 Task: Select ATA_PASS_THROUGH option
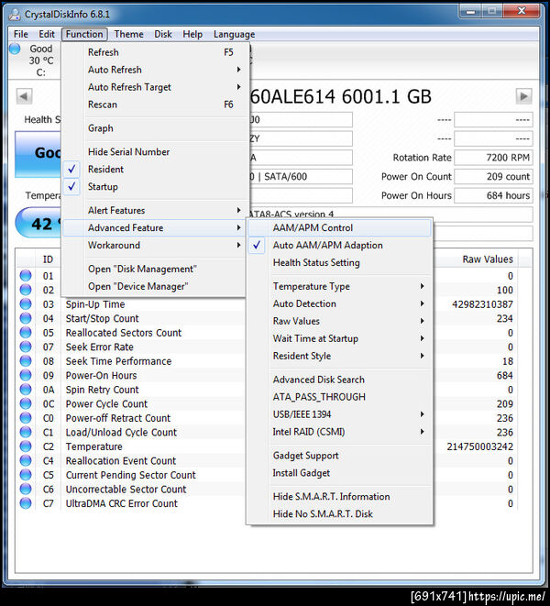click(339, 397)
